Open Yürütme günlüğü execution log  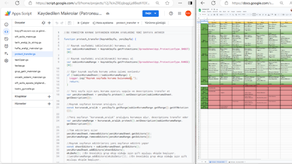coord(155,23)
